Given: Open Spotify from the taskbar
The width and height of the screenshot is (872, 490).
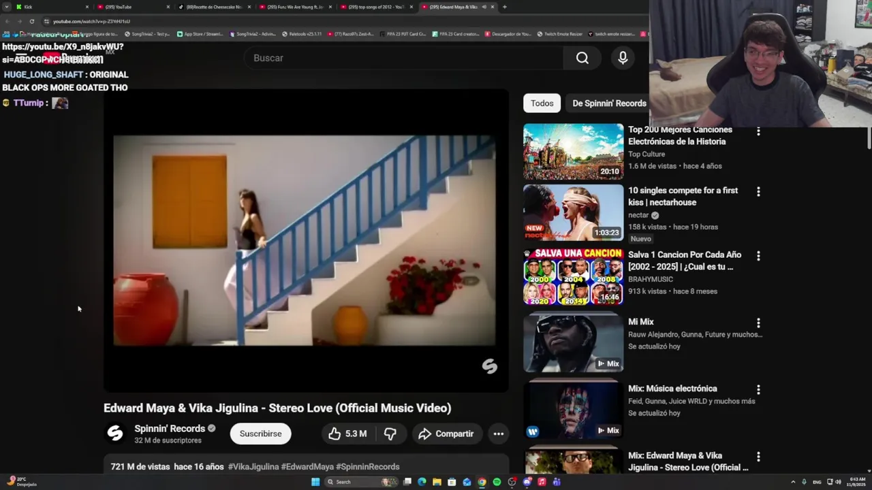Looking at the screenshot, I should pyautogui.click(x=497, y=482).
